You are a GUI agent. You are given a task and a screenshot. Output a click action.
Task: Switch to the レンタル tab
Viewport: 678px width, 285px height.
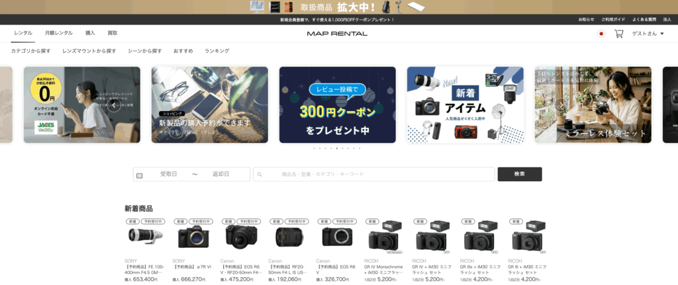pos(23,33)
